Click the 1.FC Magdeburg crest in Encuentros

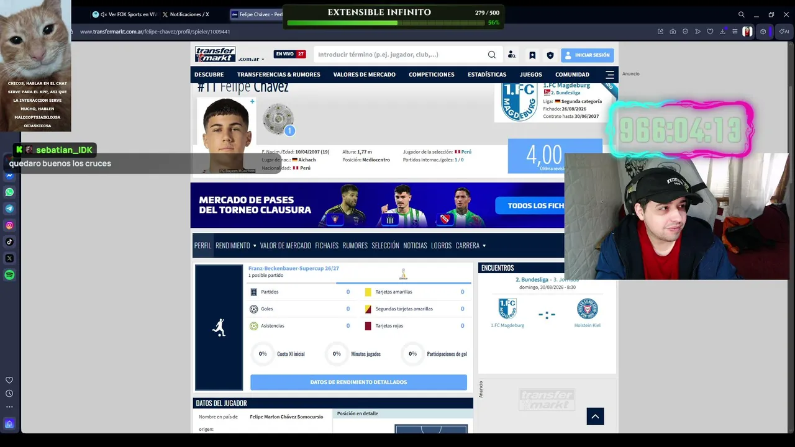point(507,309)
